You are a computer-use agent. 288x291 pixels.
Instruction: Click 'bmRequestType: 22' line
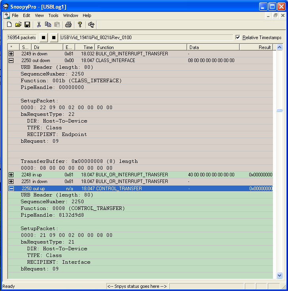(47, 114)
